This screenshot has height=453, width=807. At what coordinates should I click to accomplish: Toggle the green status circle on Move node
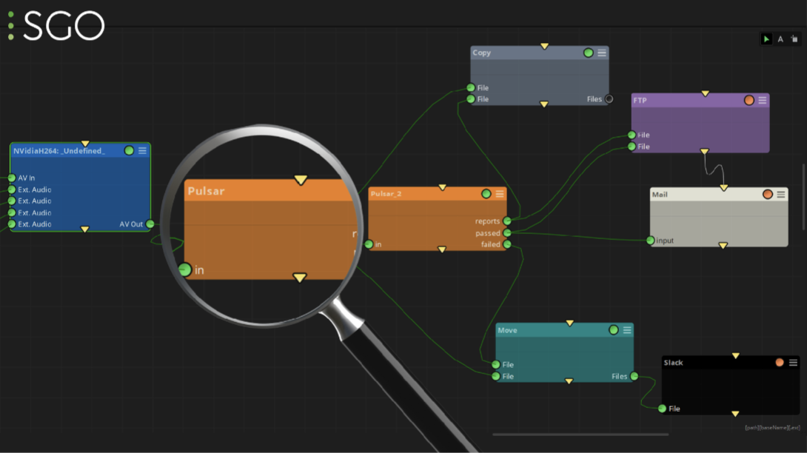[614, 330]
